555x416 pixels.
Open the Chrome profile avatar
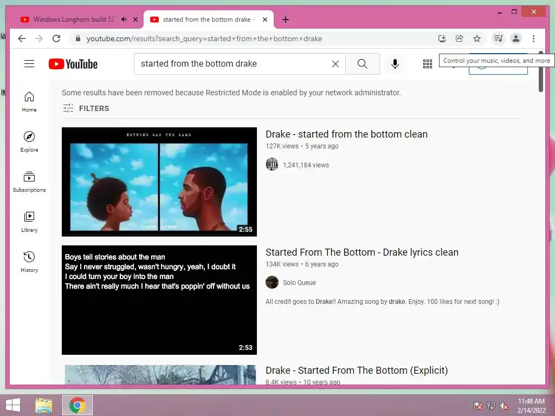pyautogui.click(x=516, y=38)
